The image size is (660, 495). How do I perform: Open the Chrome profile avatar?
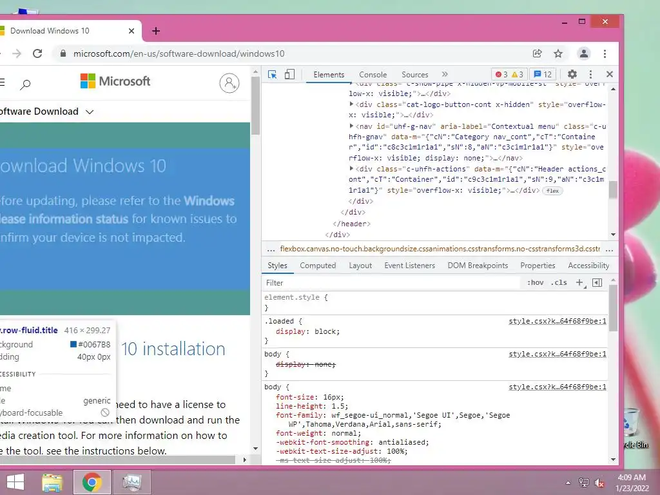[584, 53]
